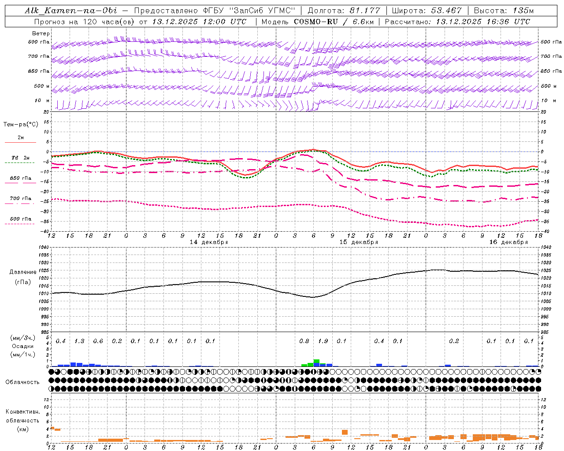Click the forecast start 13.12.2025 12:00 UTC
Viewport: 564px width, 451px height.
199,22
